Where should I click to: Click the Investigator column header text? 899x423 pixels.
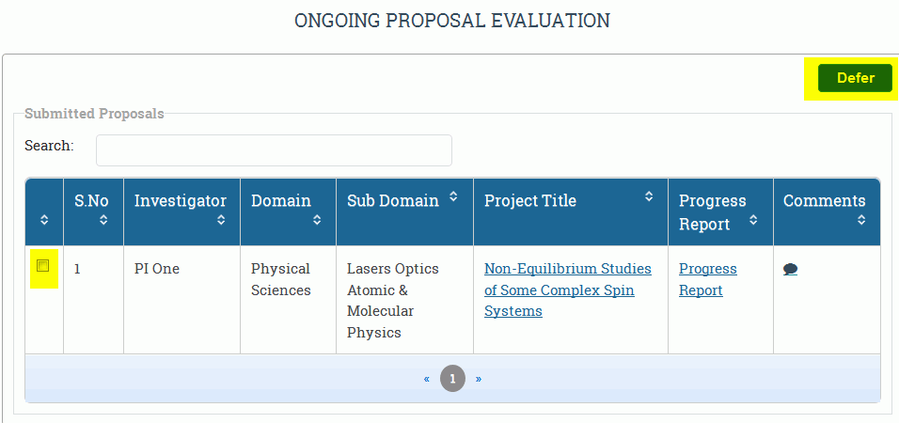click(180, 200)
